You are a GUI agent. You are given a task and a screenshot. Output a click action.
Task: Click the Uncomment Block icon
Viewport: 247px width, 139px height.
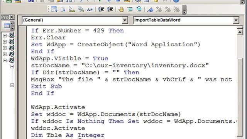click(139, 9)
